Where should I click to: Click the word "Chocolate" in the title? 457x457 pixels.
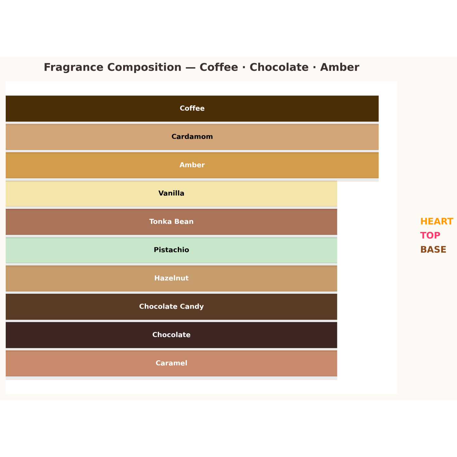pos(279,67)
